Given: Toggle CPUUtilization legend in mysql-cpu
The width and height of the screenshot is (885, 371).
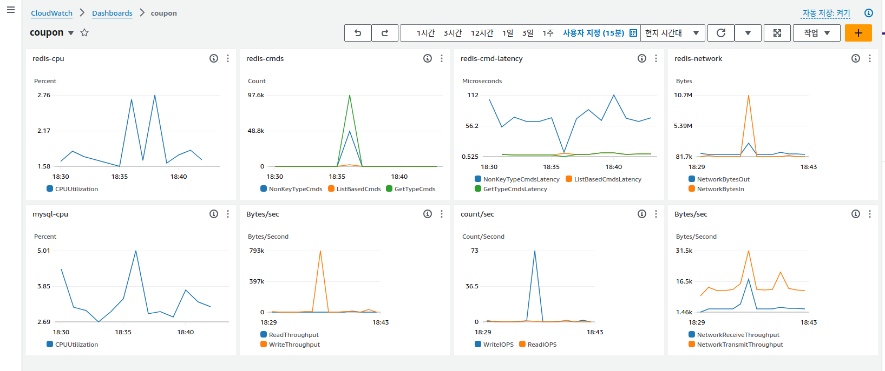Looking at the screenshot, I should (73, 345).
